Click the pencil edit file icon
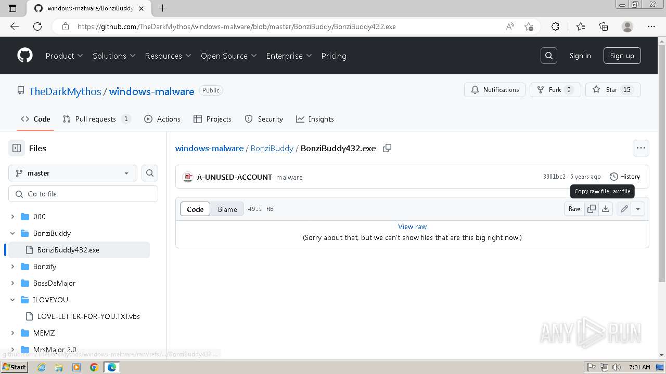This screenshot has width=666, height=374. tap(624, 209)
